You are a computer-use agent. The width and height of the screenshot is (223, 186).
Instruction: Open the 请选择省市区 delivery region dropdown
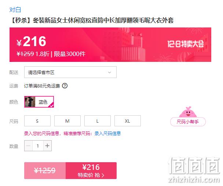(x=70, y=72)
